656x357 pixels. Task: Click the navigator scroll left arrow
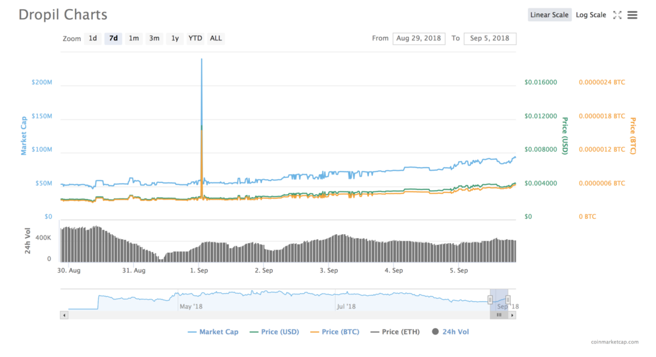pyautogui.click(x=64, y=315)
